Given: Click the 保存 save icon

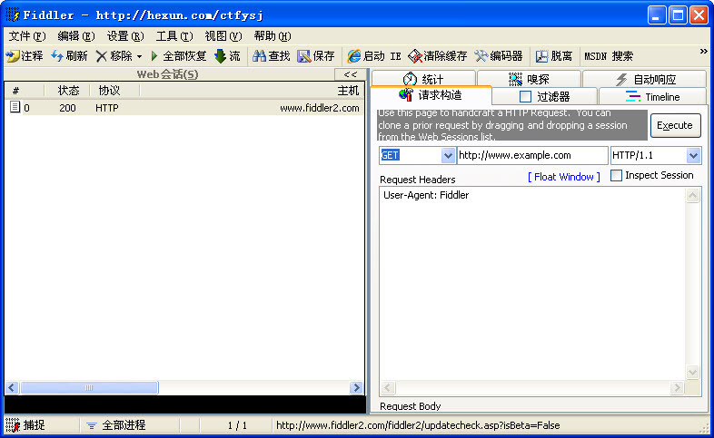Looking at the screenshot, I should [303, 56].
